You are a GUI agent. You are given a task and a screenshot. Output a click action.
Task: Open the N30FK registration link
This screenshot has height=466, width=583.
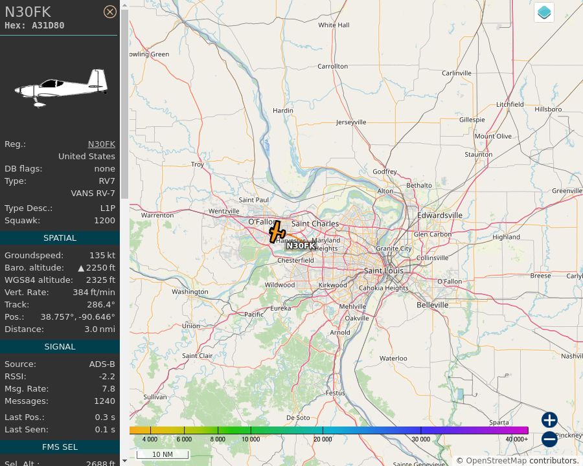[102, 144]
